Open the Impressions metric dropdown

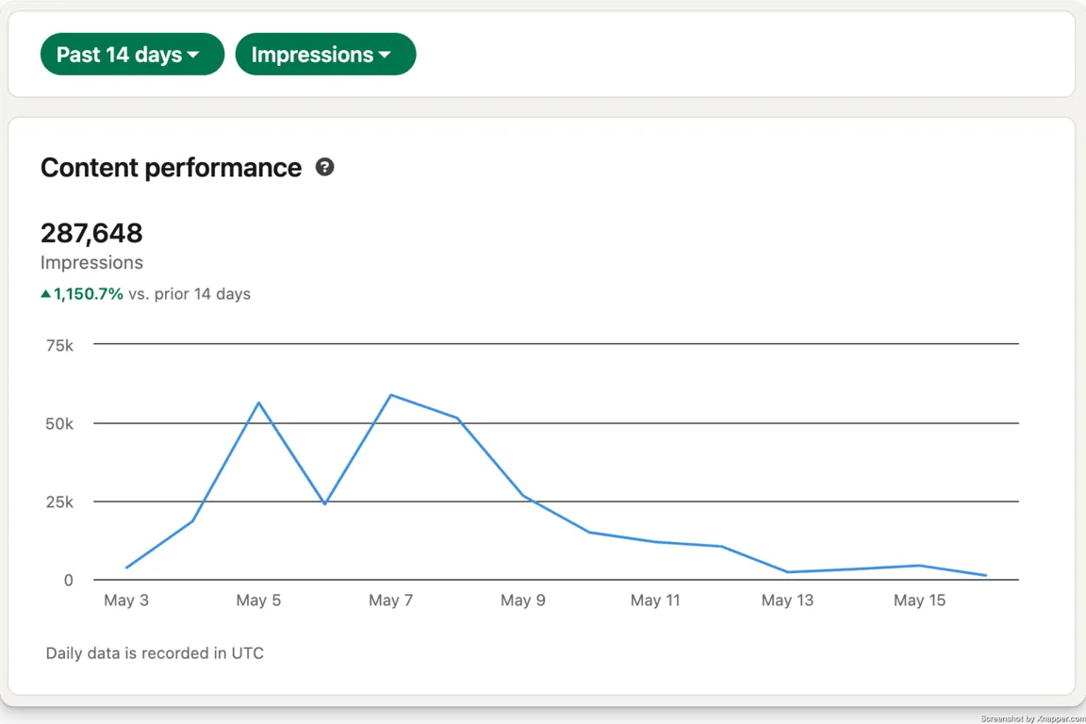(325, 54)
